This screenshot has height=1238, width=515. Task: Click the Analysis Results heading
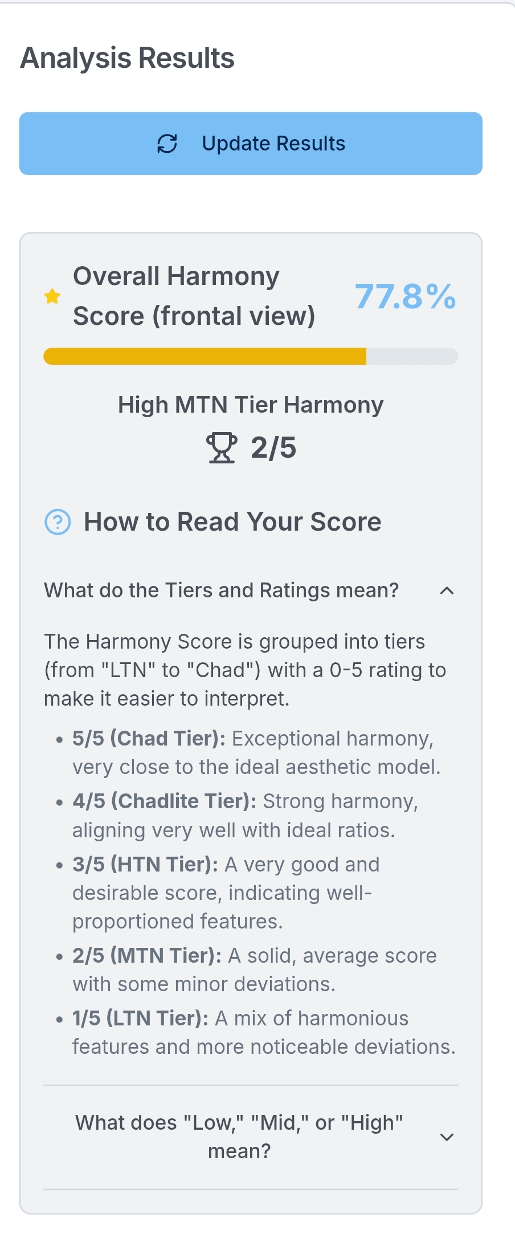(128, 58)
